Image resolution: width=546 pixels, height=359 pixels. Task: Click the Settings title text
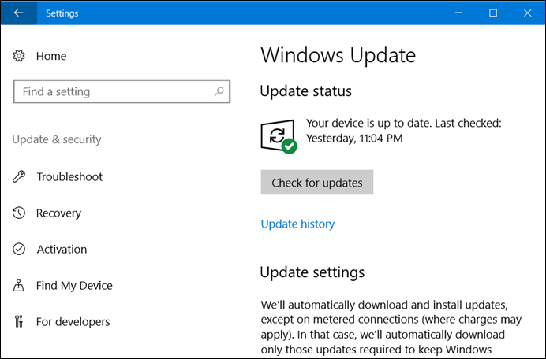tap(62, 13)
